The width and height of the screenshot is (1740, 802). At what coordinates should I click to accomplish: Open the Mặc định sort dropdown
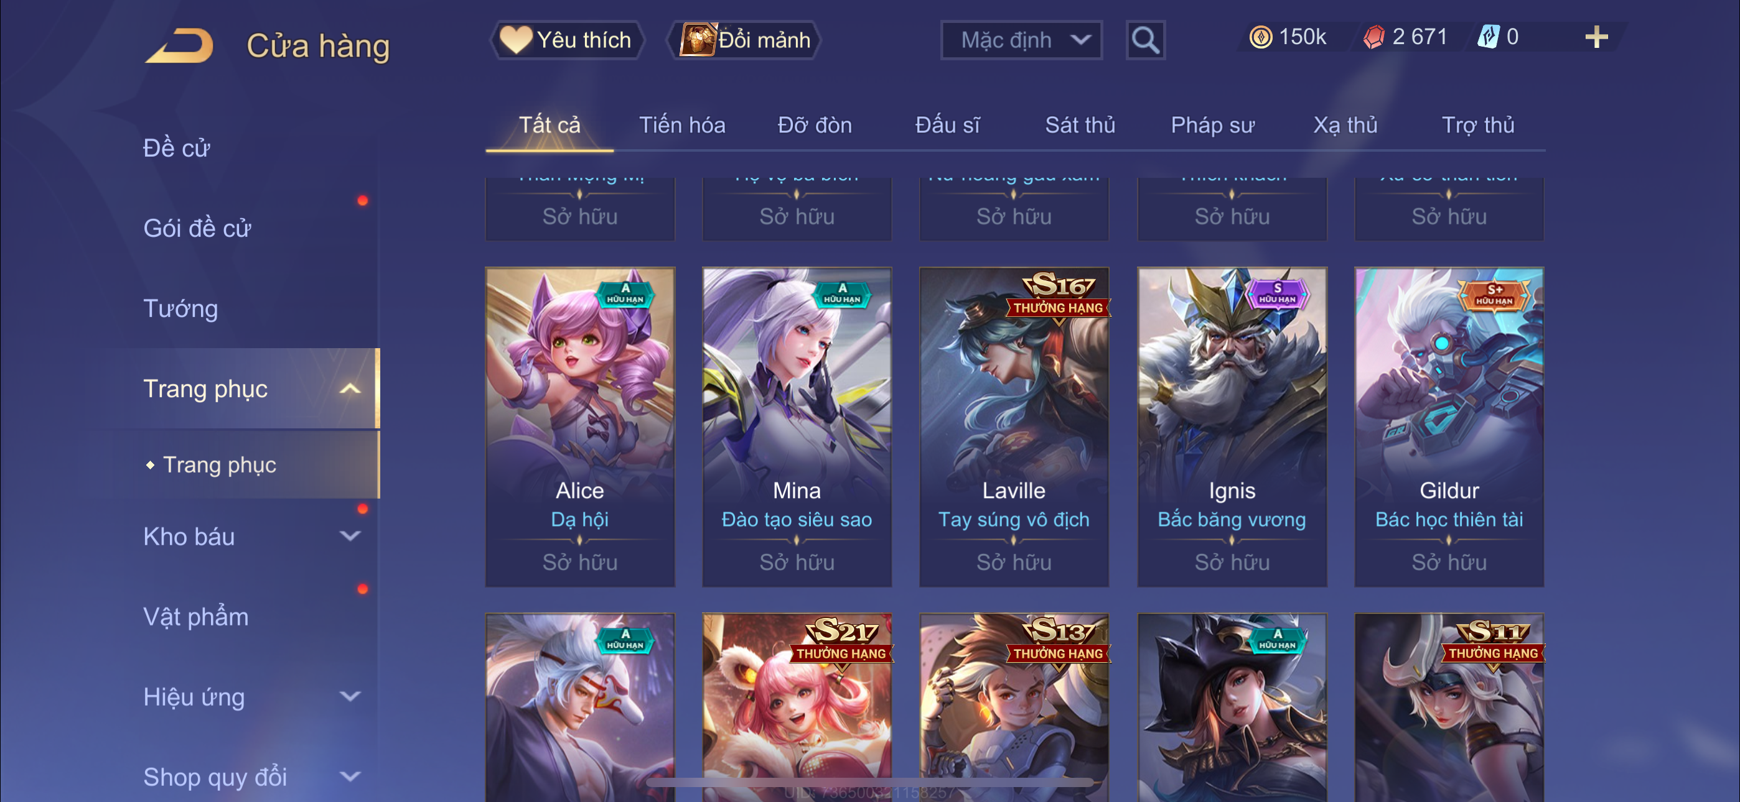pyautogui.click(x=1021, y=40)
